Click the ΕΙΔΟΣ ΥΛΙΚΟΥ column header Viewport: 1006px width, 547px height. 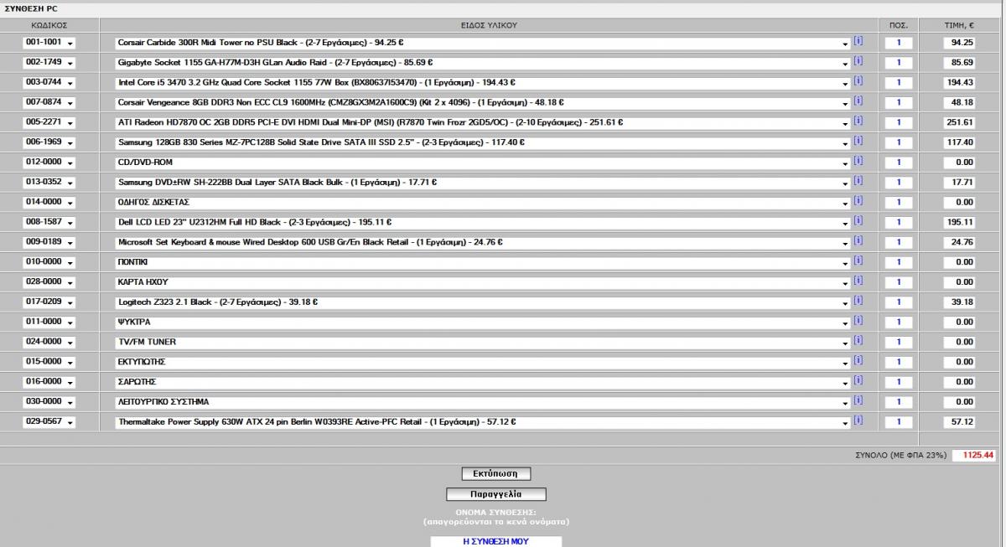pos(488,25)
